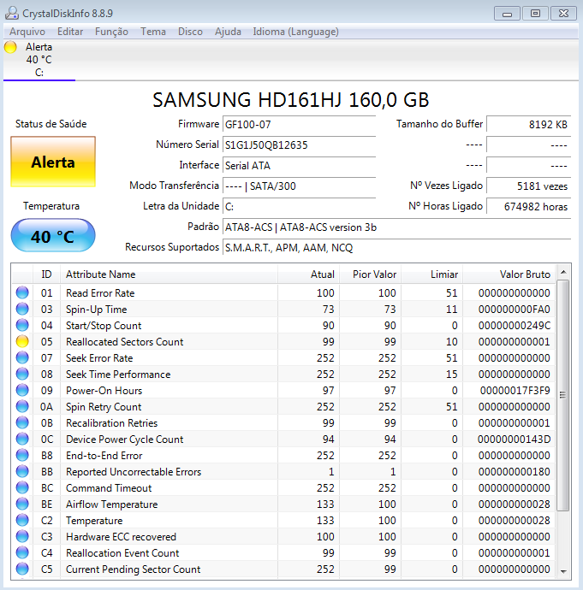Select the Reported Uncorrectable Errors attribute name
The height and width of the screenshot is (590, 583).
[x=134, y=472]
